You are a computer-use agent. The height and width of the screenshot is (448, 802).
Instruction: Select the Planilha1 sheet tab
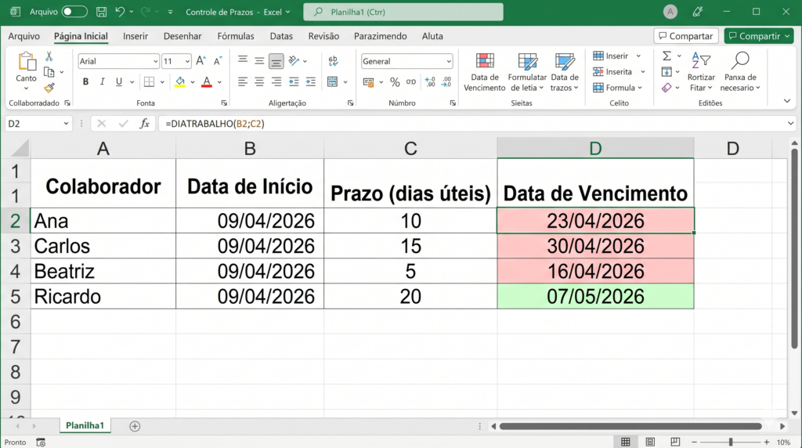[85, 425]
